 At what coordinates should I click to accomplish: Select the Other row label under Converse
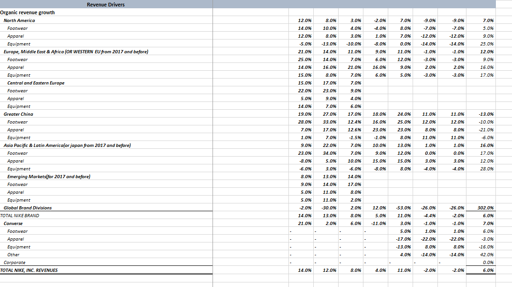click(13, 255)
